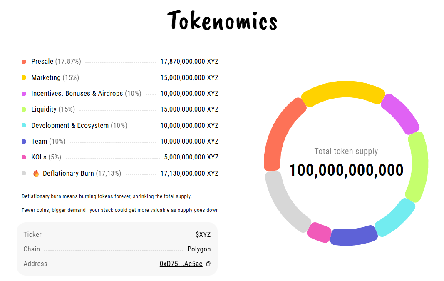Select the orange Presale legend marker
The height and width of the screenshot is (281, 444).
(x=23, y=61)
